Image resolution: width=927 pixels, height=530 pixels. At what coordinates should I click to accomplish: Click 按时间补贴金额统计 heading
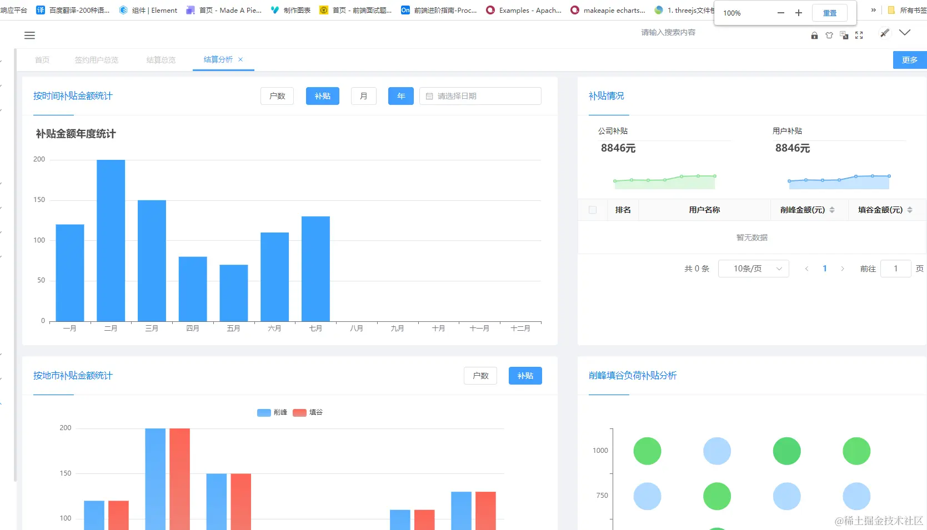[x=73, y=96]
